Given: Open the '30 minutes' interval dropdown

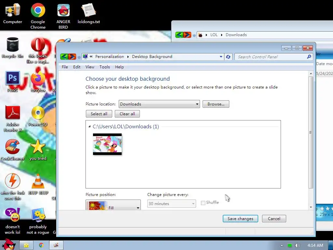Looking at the screenshot, I should click(x=172, y=204).
